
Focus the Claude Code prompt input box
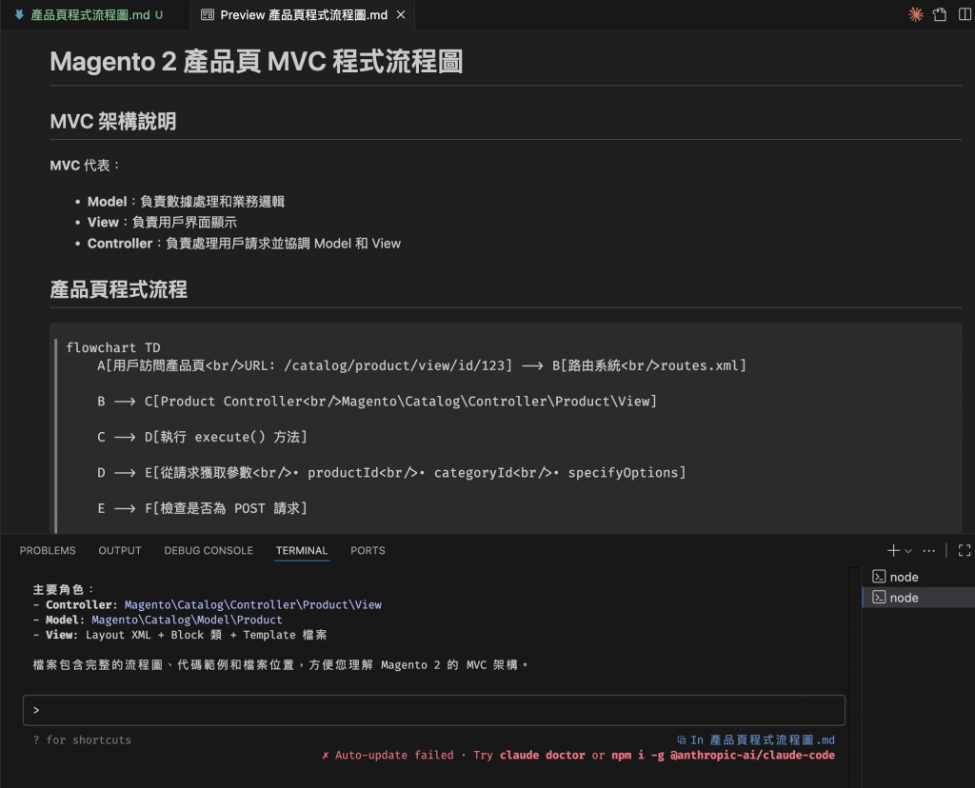(x=434, y=710)
